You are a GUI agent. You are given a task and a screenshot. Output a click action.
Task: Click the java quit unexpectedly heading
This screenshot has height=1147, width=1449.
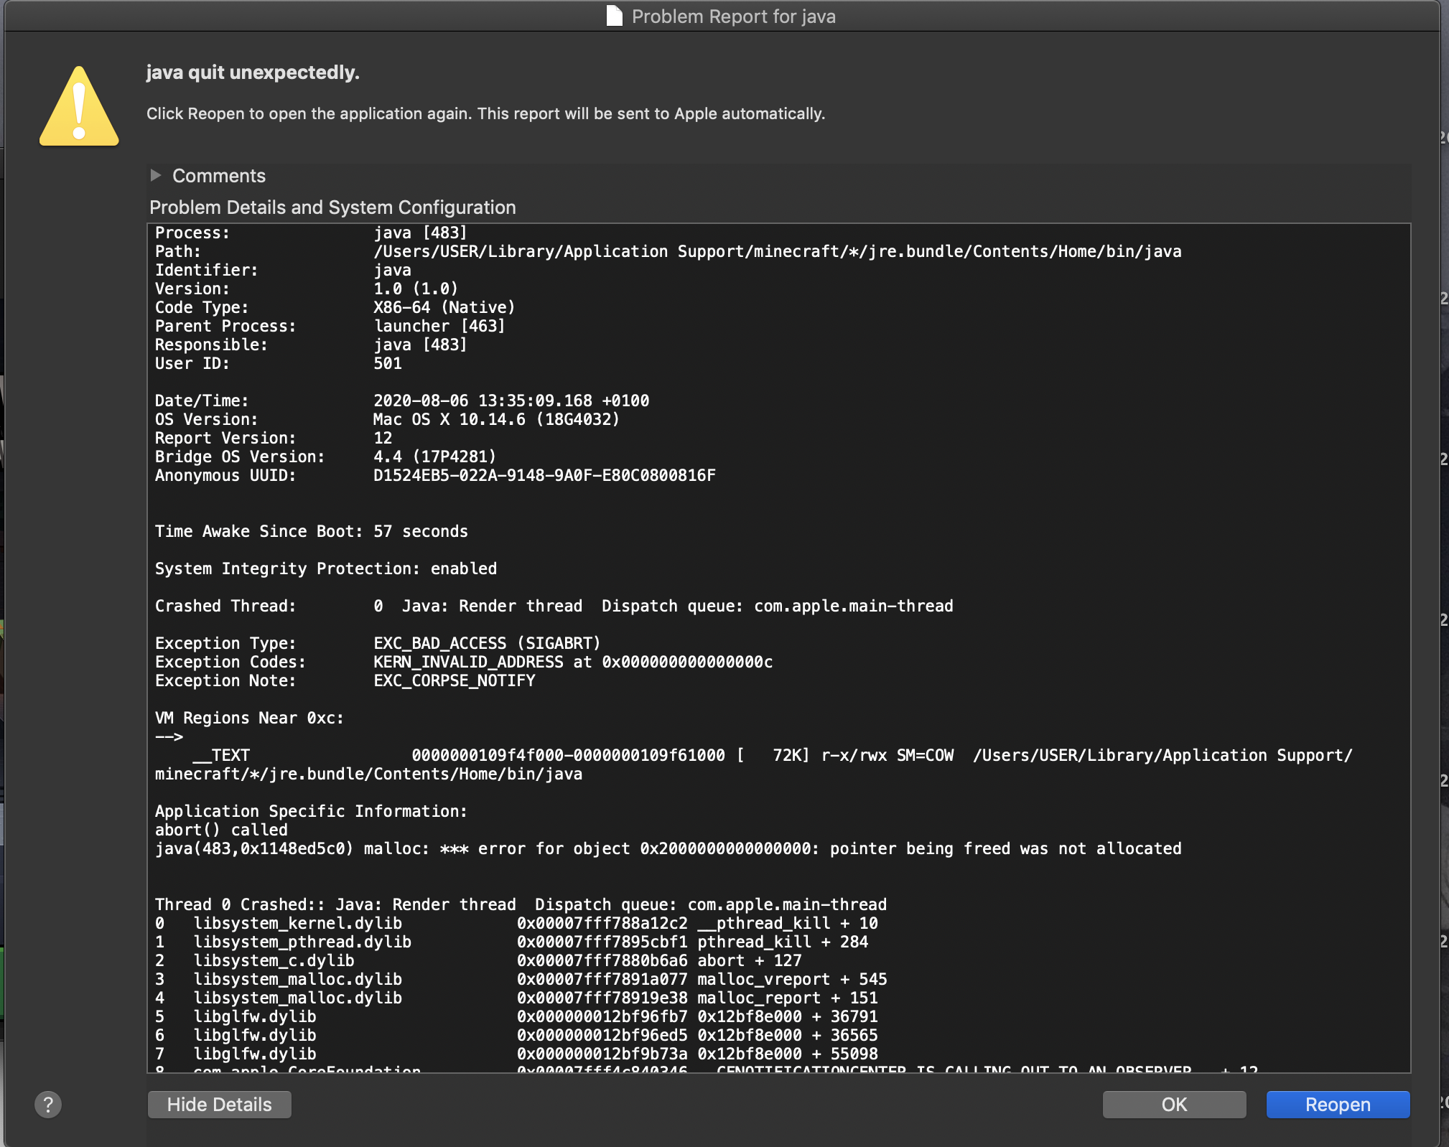coord(253,72)
